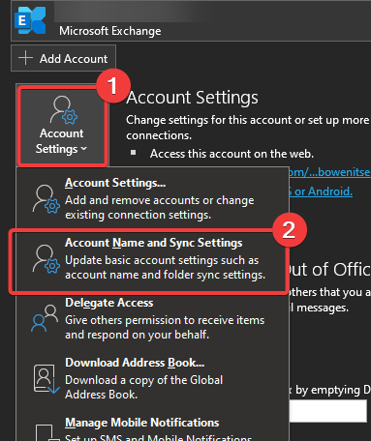
Task: Follow the 'or Android.' hyperlink
Action: [x=321, y=191]
